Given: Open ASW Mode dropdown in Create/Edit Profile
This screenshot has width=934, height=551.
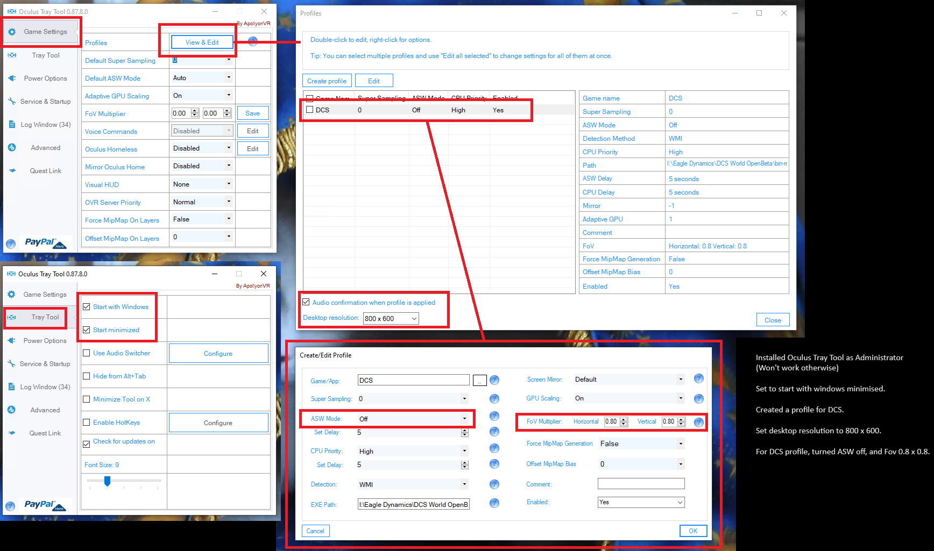Looking at the screenshot, I should click(x=413, y=419).
